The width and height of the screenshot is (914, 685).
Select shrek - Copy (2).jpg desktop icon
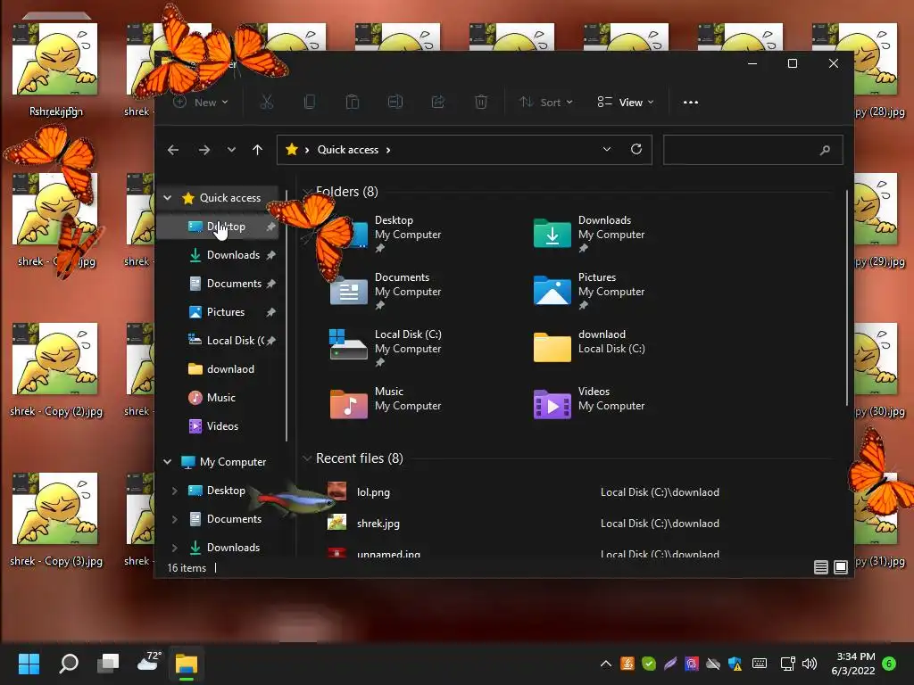[x=55, y=370]
